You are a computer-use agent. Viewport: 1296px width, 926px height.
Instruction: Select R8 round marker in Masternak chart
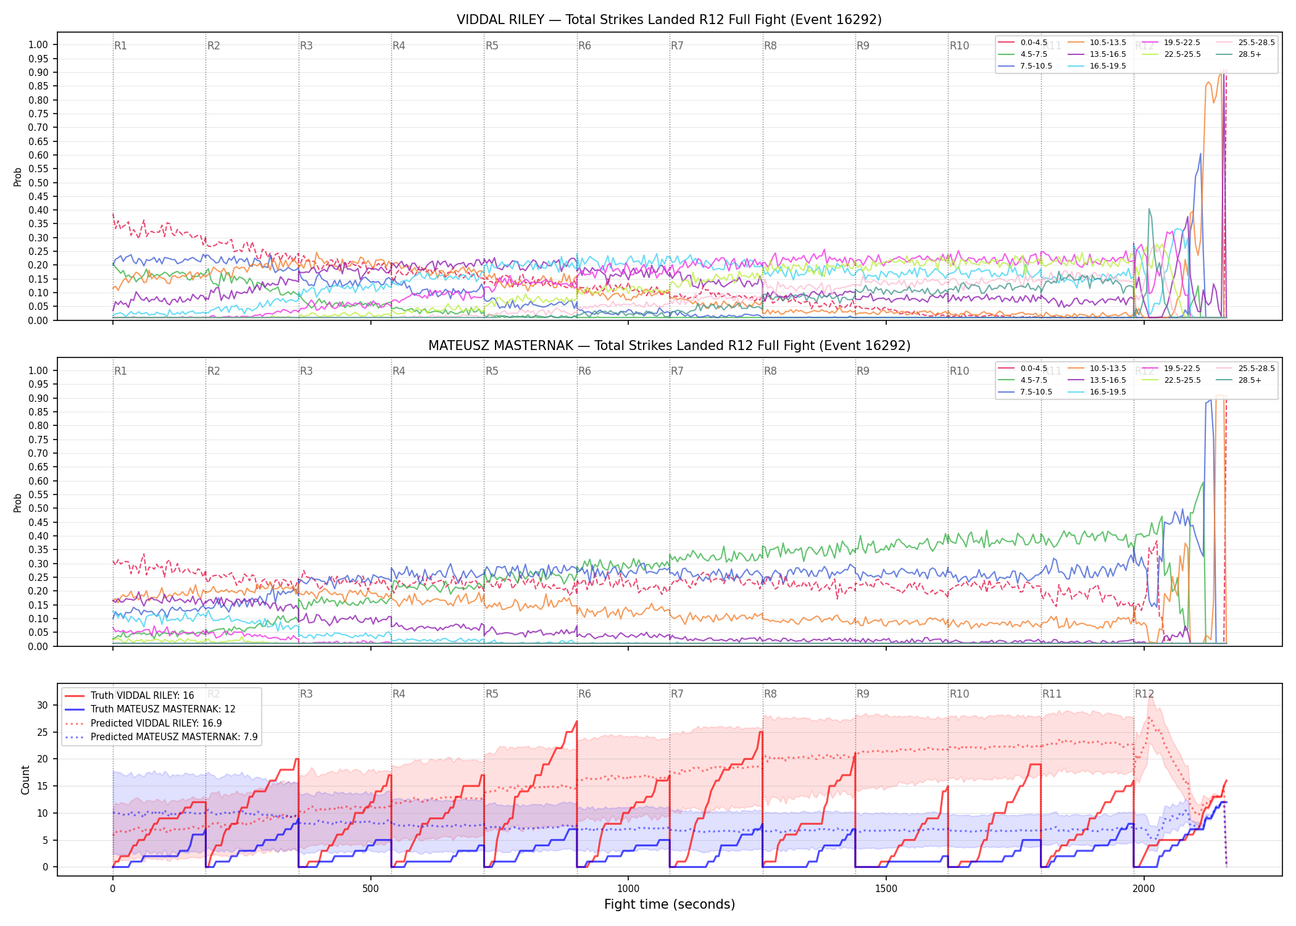pos(770,371)
